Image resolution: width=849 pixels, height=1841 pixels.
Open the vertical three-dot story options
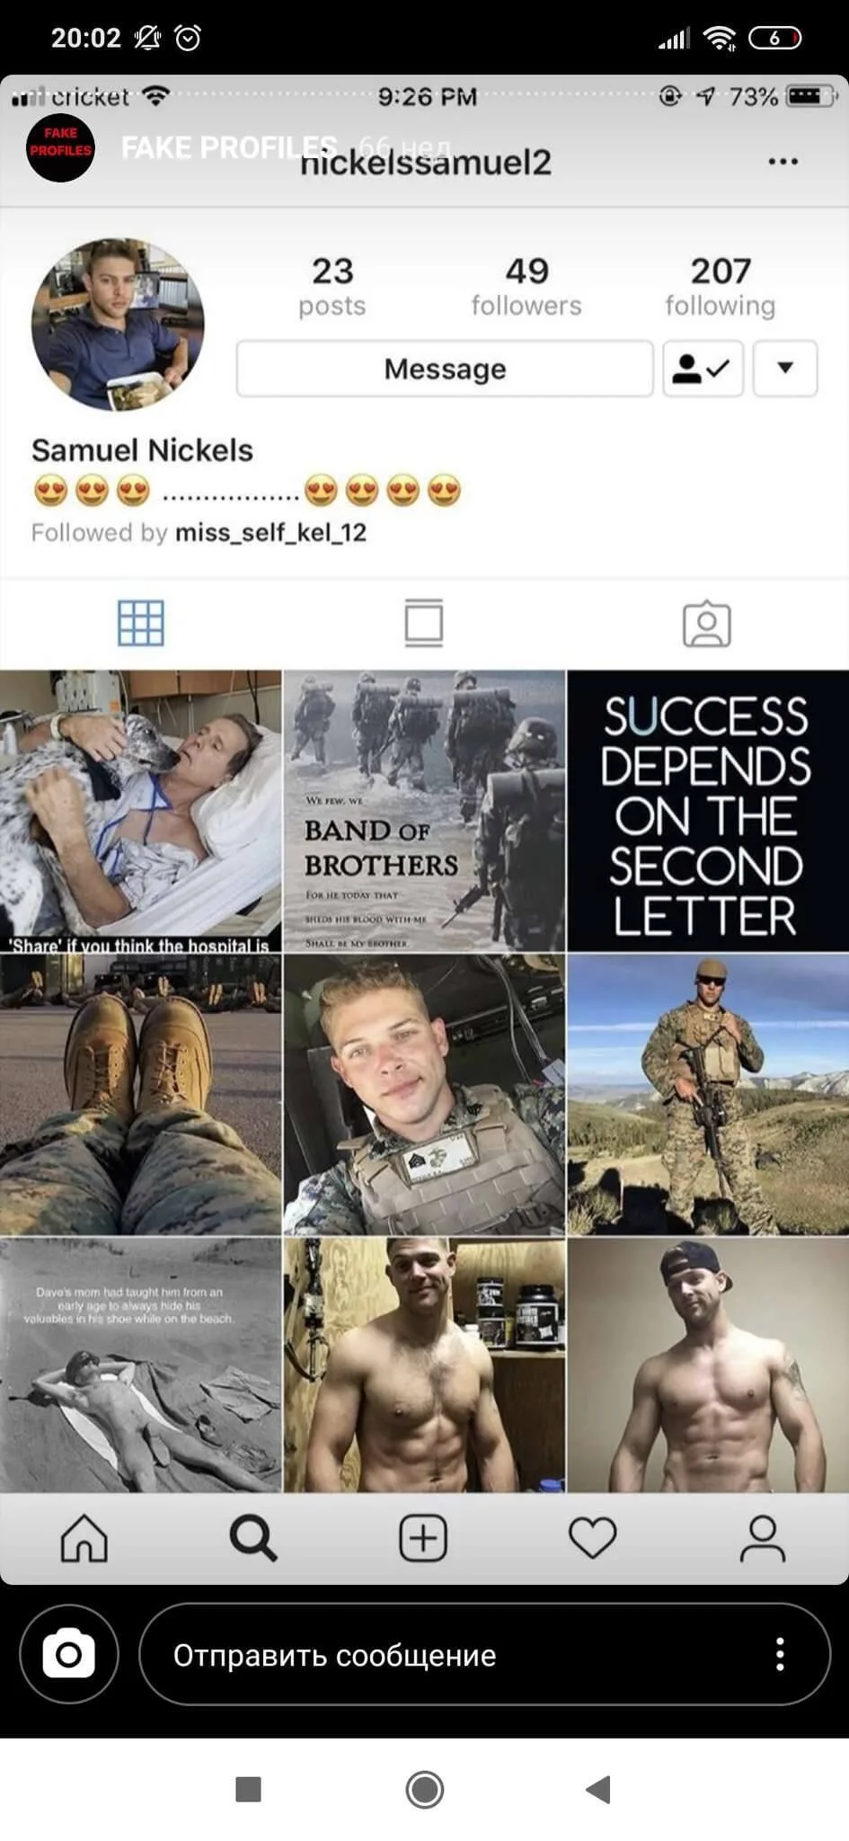coord(780,1654)
